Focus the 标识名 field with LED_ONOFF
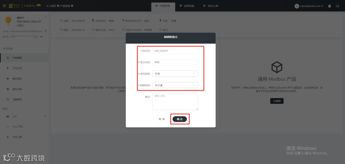Viewport: 345px width, 164px height. point(175,51)
